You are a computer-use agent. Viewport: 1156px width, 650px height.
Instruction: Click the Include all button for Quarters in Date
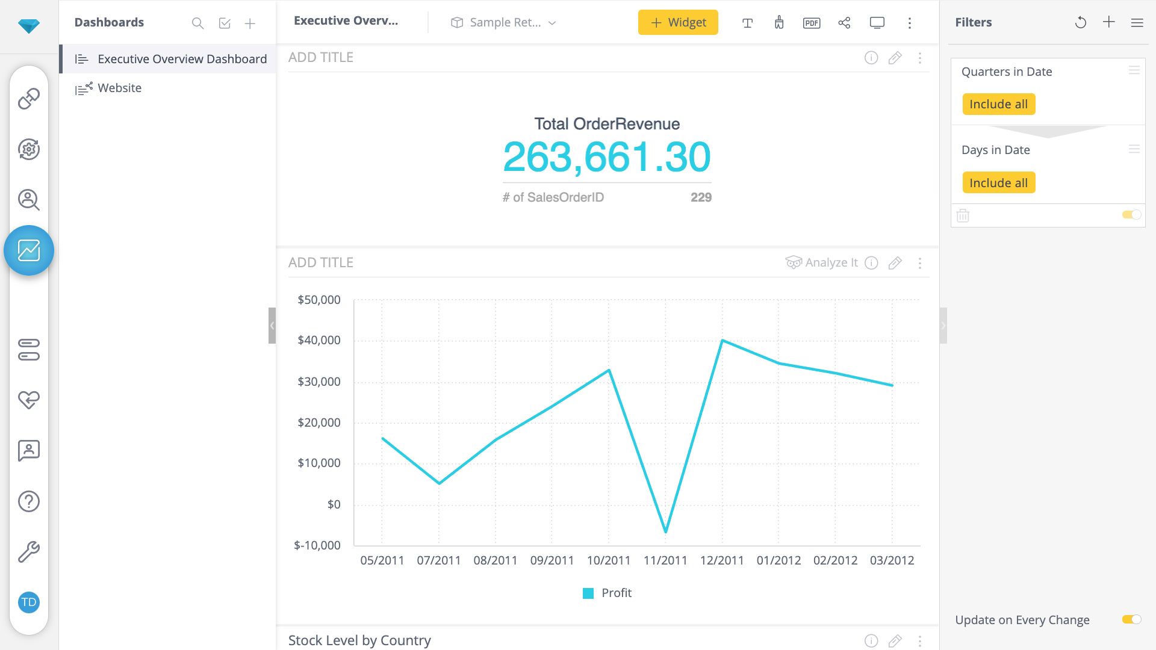[x=999, y=104]
